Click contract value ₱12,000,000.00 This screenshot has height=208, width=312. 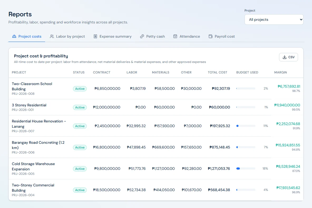coord(107,107)
